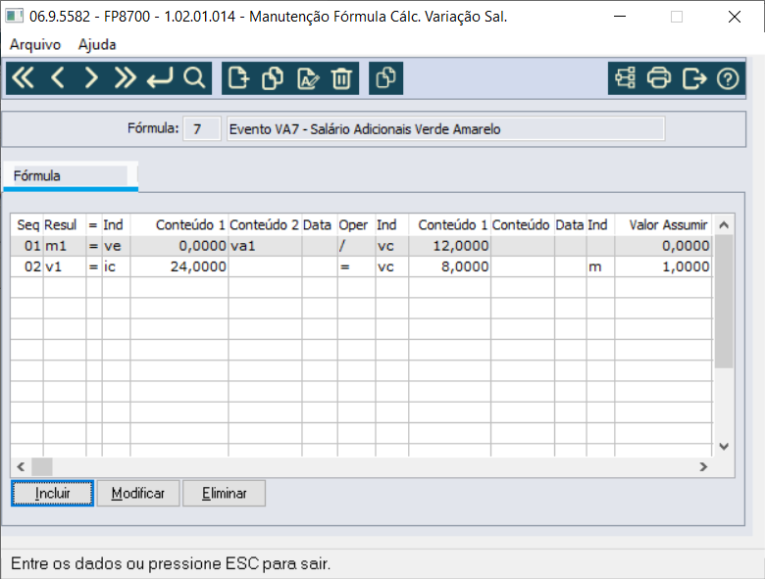Close the FP8700 window
Screen dimensions: 765x579
pos(735,17)
